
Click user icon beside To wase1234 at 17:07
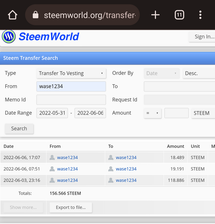tap(111, 157)
